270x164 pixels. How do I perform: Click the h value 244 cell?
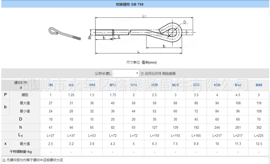[x=217, y=128]
